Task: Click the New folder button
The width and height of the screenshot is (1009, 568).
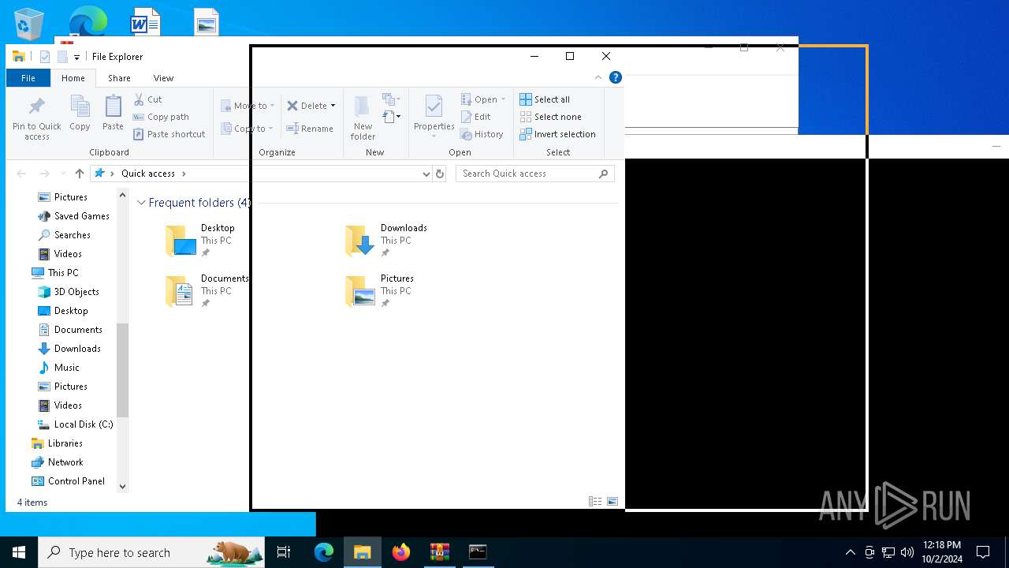Action: point(363,118)
